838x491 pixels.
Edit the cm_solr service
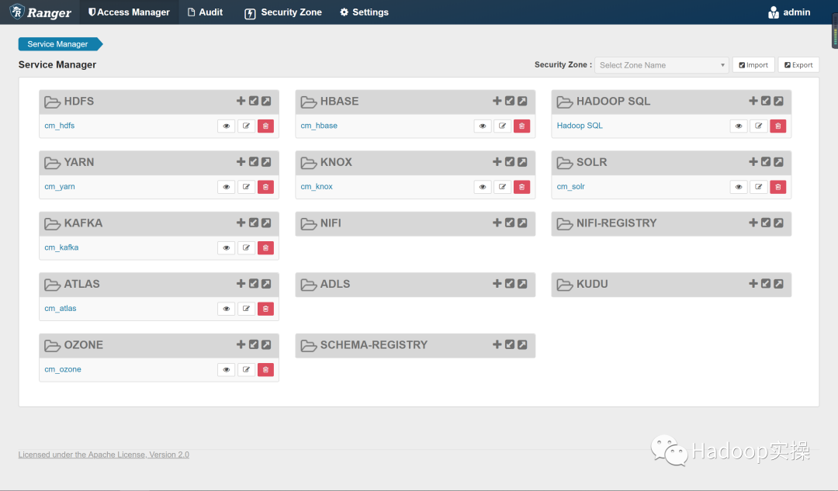(x=758, y=187)
